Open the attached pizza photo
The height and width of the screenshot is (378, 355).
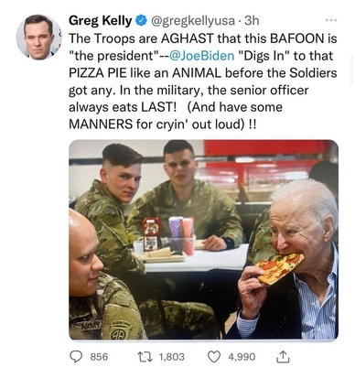click(x=203, y=240)
